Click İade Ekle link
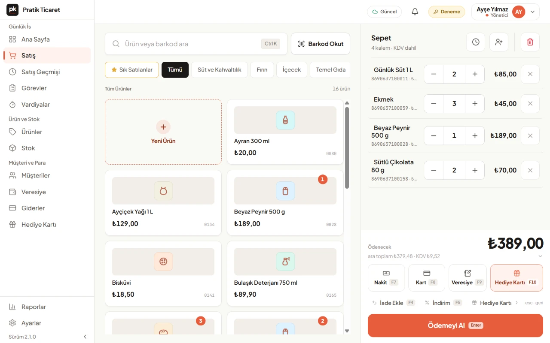Screen dimensions: 550x343 coord(394,303)
